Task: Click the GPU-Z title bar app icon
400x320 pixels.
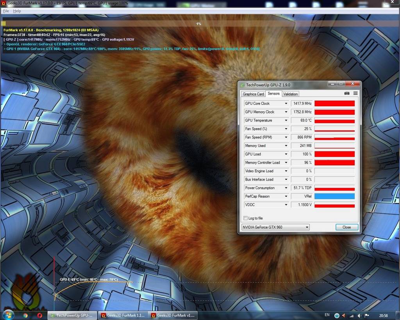Action: click(243, 85)
